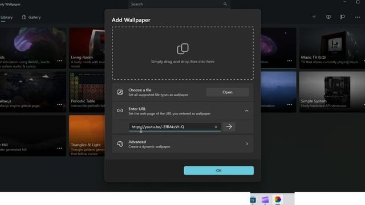Click the monitor control panel icon in header
Image resolution: width=365 pixels, height=205 pixels.
(x=328, y=17)
